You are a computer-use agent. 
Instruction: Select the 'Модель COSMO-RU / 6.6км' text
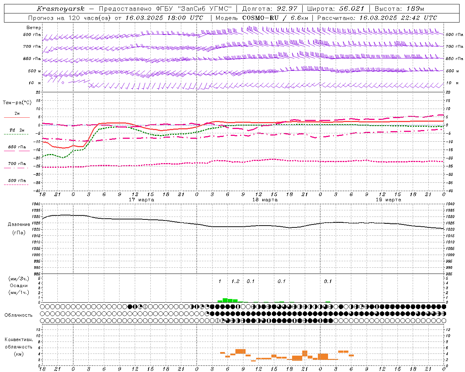coord(262,18)
